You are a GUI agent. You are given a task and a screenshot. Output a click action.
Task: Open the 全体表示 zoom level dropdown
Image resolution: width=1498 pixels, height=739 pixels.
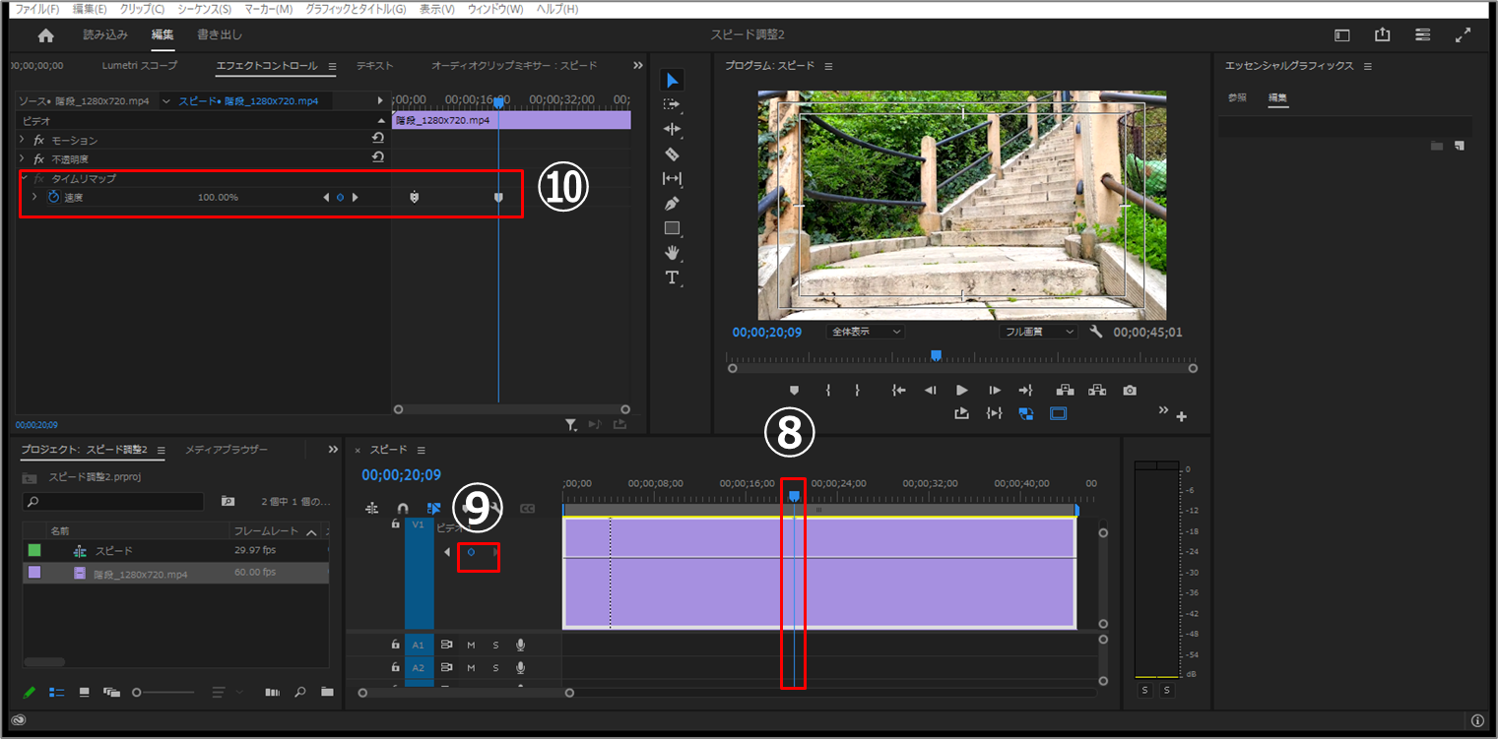pos(865,332)
